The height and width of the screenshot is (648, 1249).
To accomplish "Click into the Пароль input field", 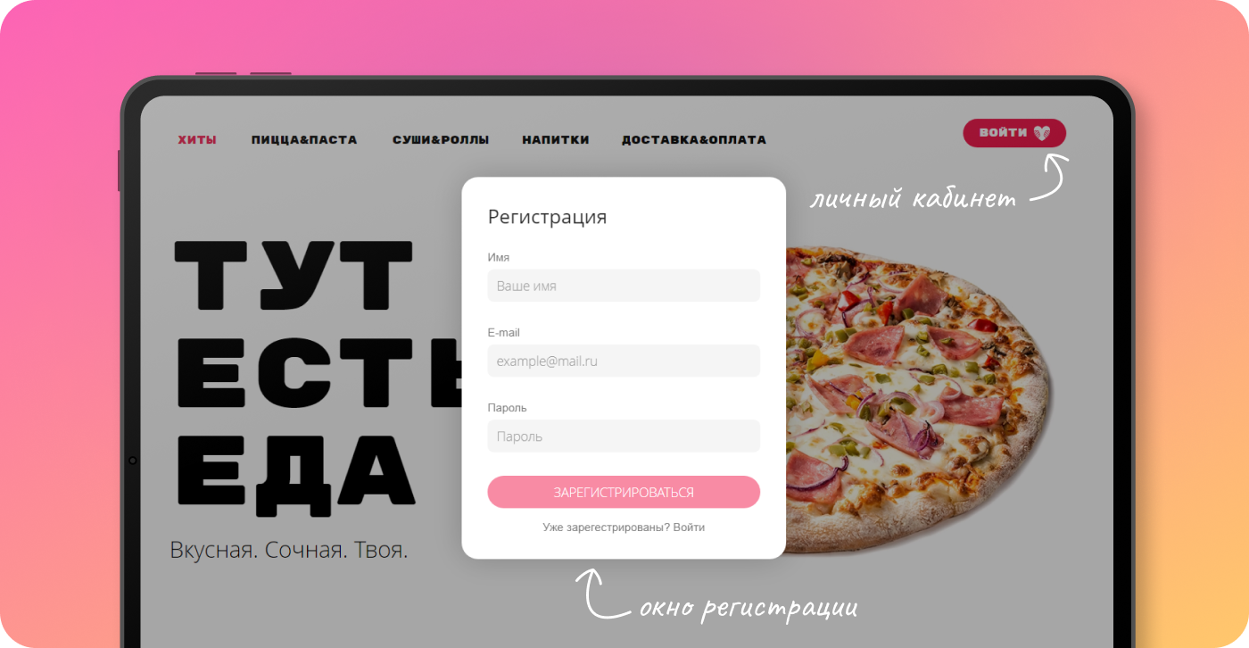I will [x=624, y=436].
